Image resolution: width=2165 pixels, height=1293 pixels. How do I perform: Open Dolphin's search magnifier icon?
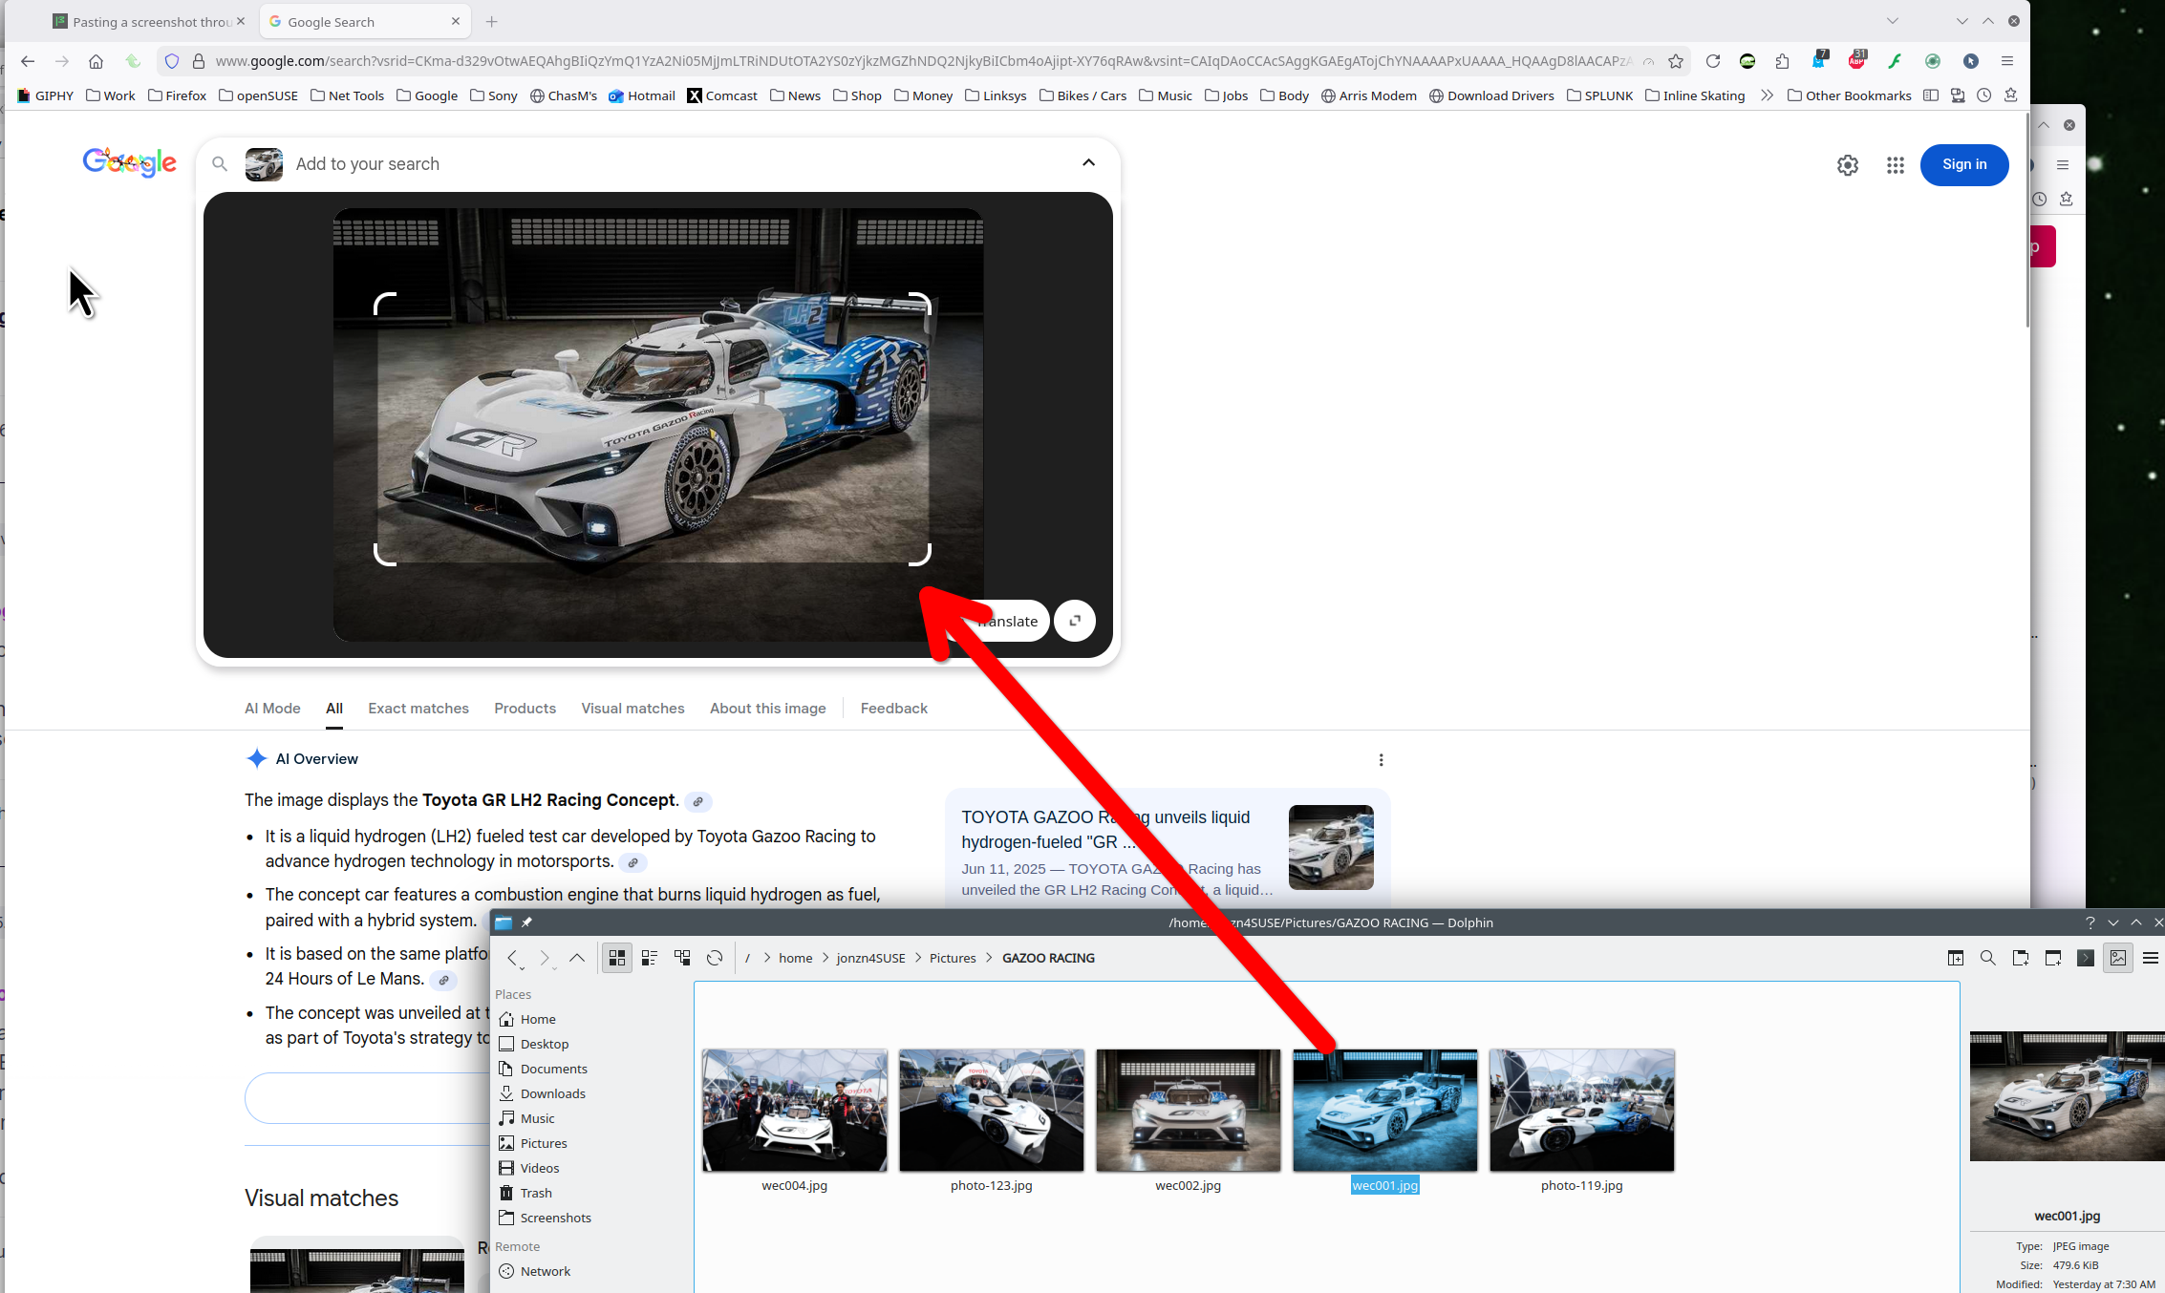(1988, 958)
